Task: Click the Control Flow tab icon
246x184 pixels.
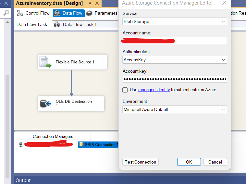Action: pyautogui.click(x=20, y=13)
